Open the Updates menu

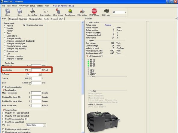tap(40, 6)
